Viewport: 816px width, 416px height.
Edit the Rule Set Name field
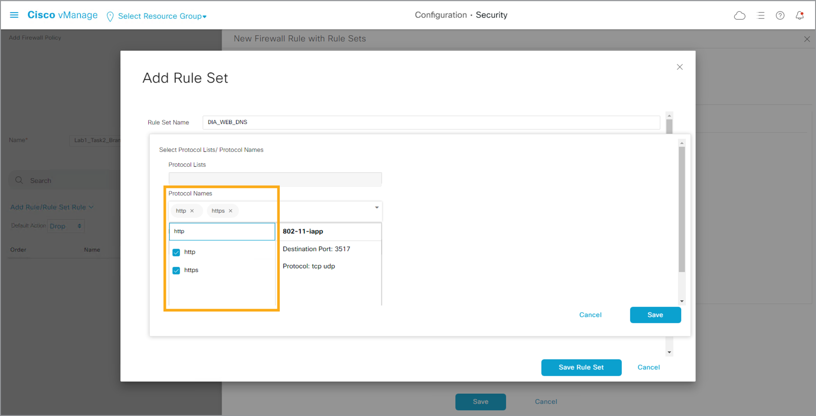431,123
